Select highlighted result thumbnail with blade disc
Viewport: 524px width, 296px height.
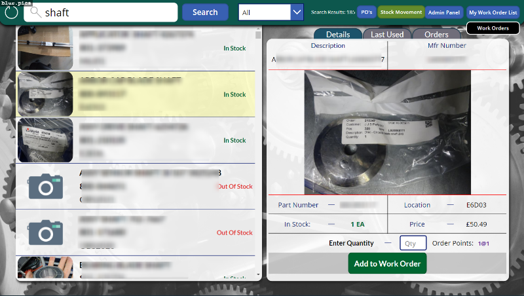pos(45,94)
